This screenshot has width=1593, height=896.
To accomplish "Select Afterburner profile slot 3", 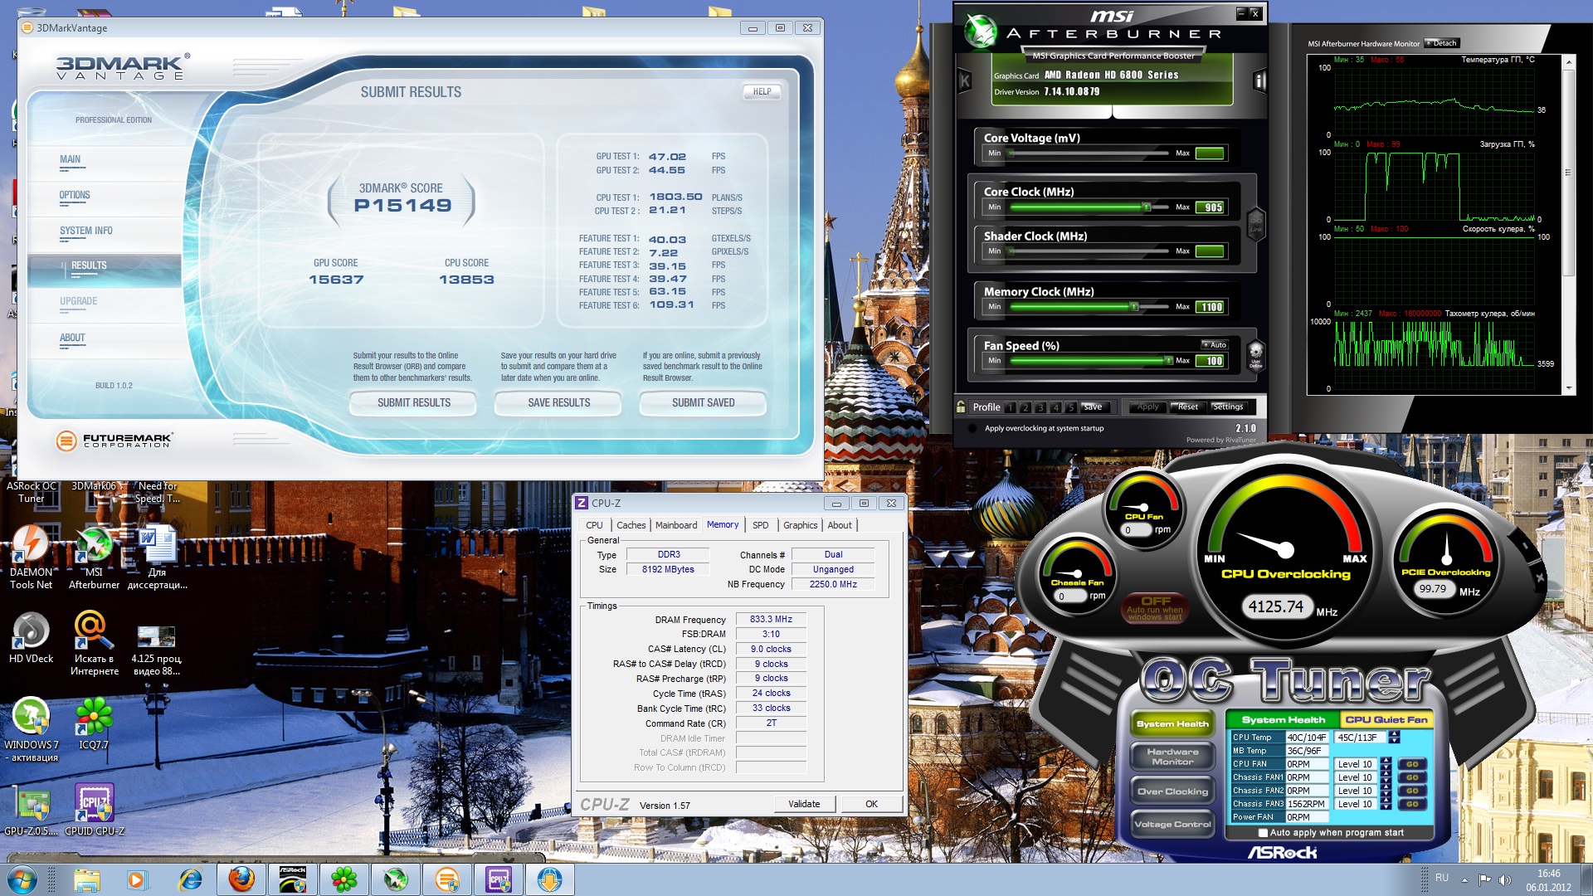I will [1040, 407].
